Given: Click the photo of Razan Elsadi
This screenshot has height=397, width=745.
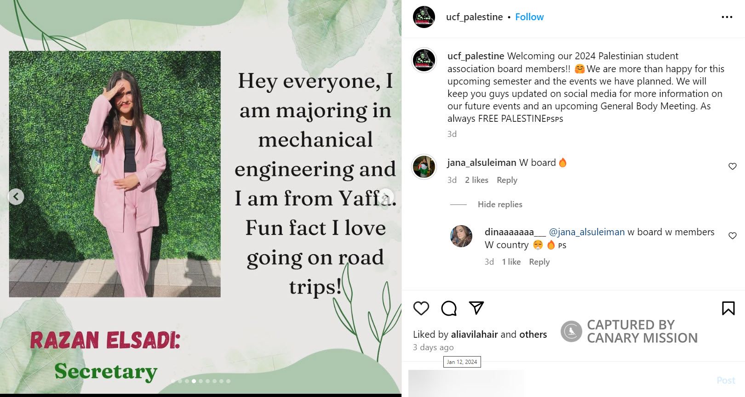Looking at the screenshot, I should 115,174.
